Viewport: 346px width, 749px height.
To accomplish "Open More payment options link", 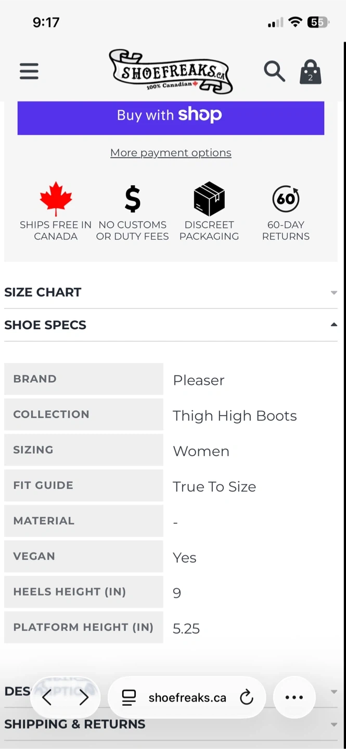I will (171, 153).
